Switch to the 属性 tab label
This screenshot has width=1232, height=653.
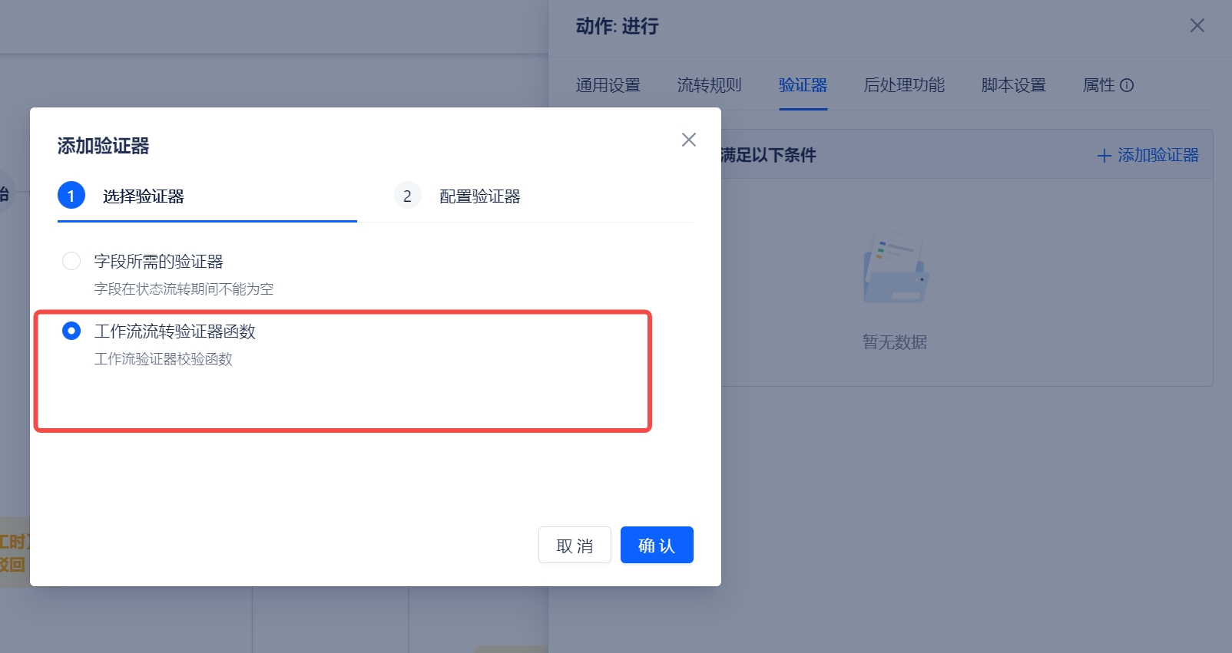click(1098, 85)
